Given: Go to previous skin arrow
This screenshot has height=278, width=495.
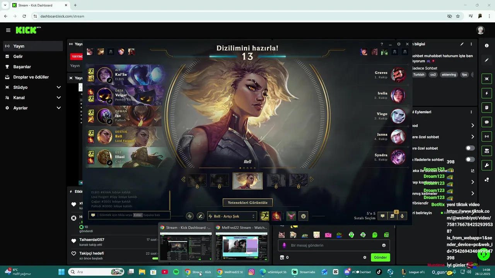Looking at the screenshot, I should tap(183, 179).
